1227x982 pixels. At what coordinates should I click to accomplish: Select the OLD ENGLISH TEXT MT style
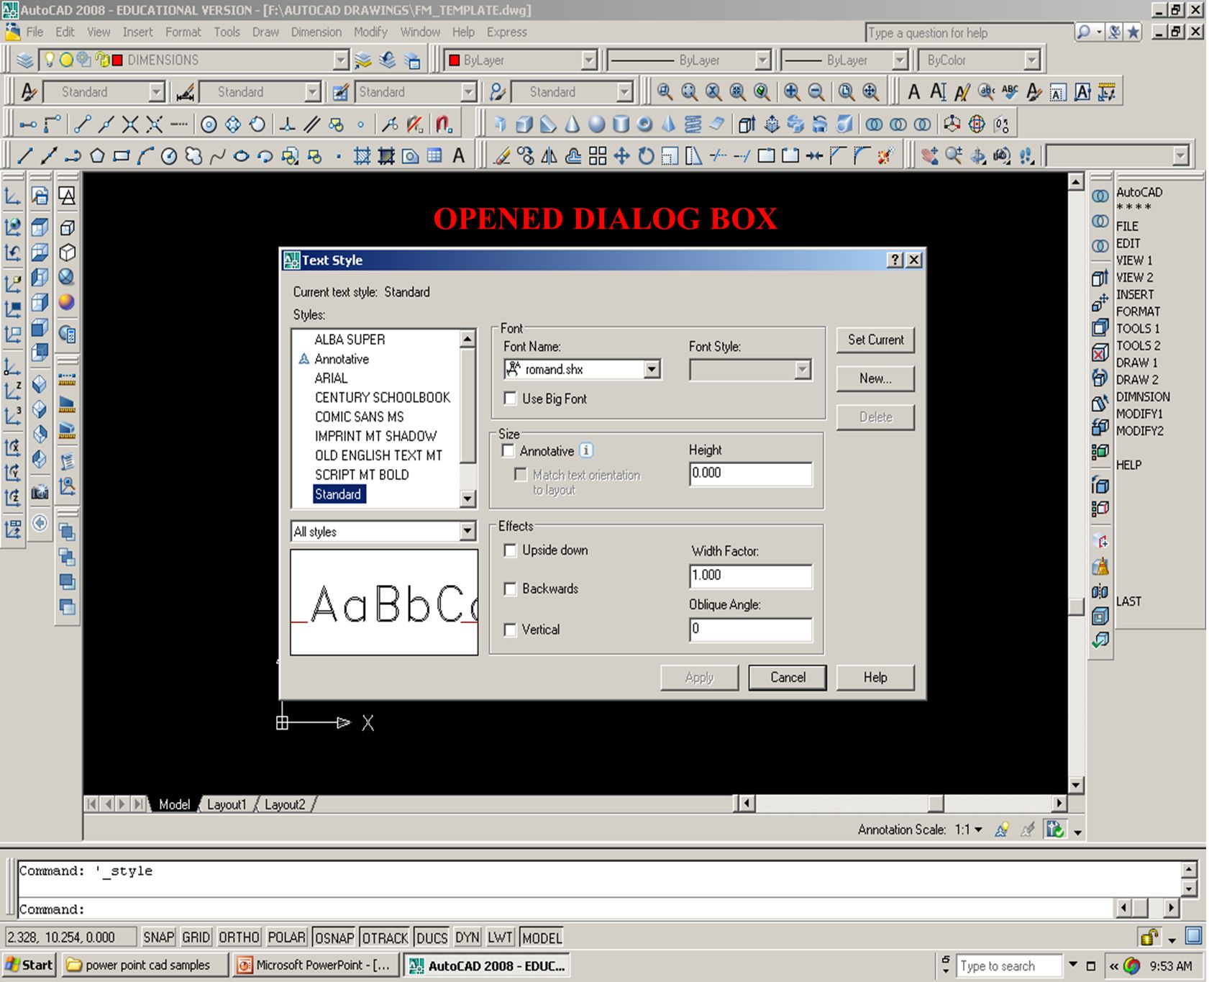tap(378, 455)
